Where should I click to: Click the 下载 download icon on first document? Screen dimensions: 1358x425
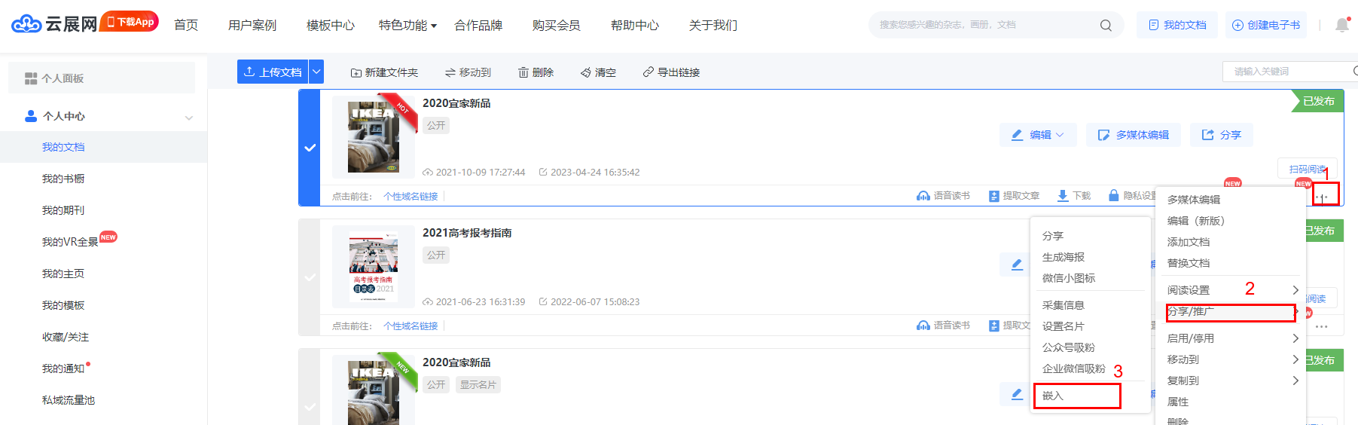[x=1062, y=196]
